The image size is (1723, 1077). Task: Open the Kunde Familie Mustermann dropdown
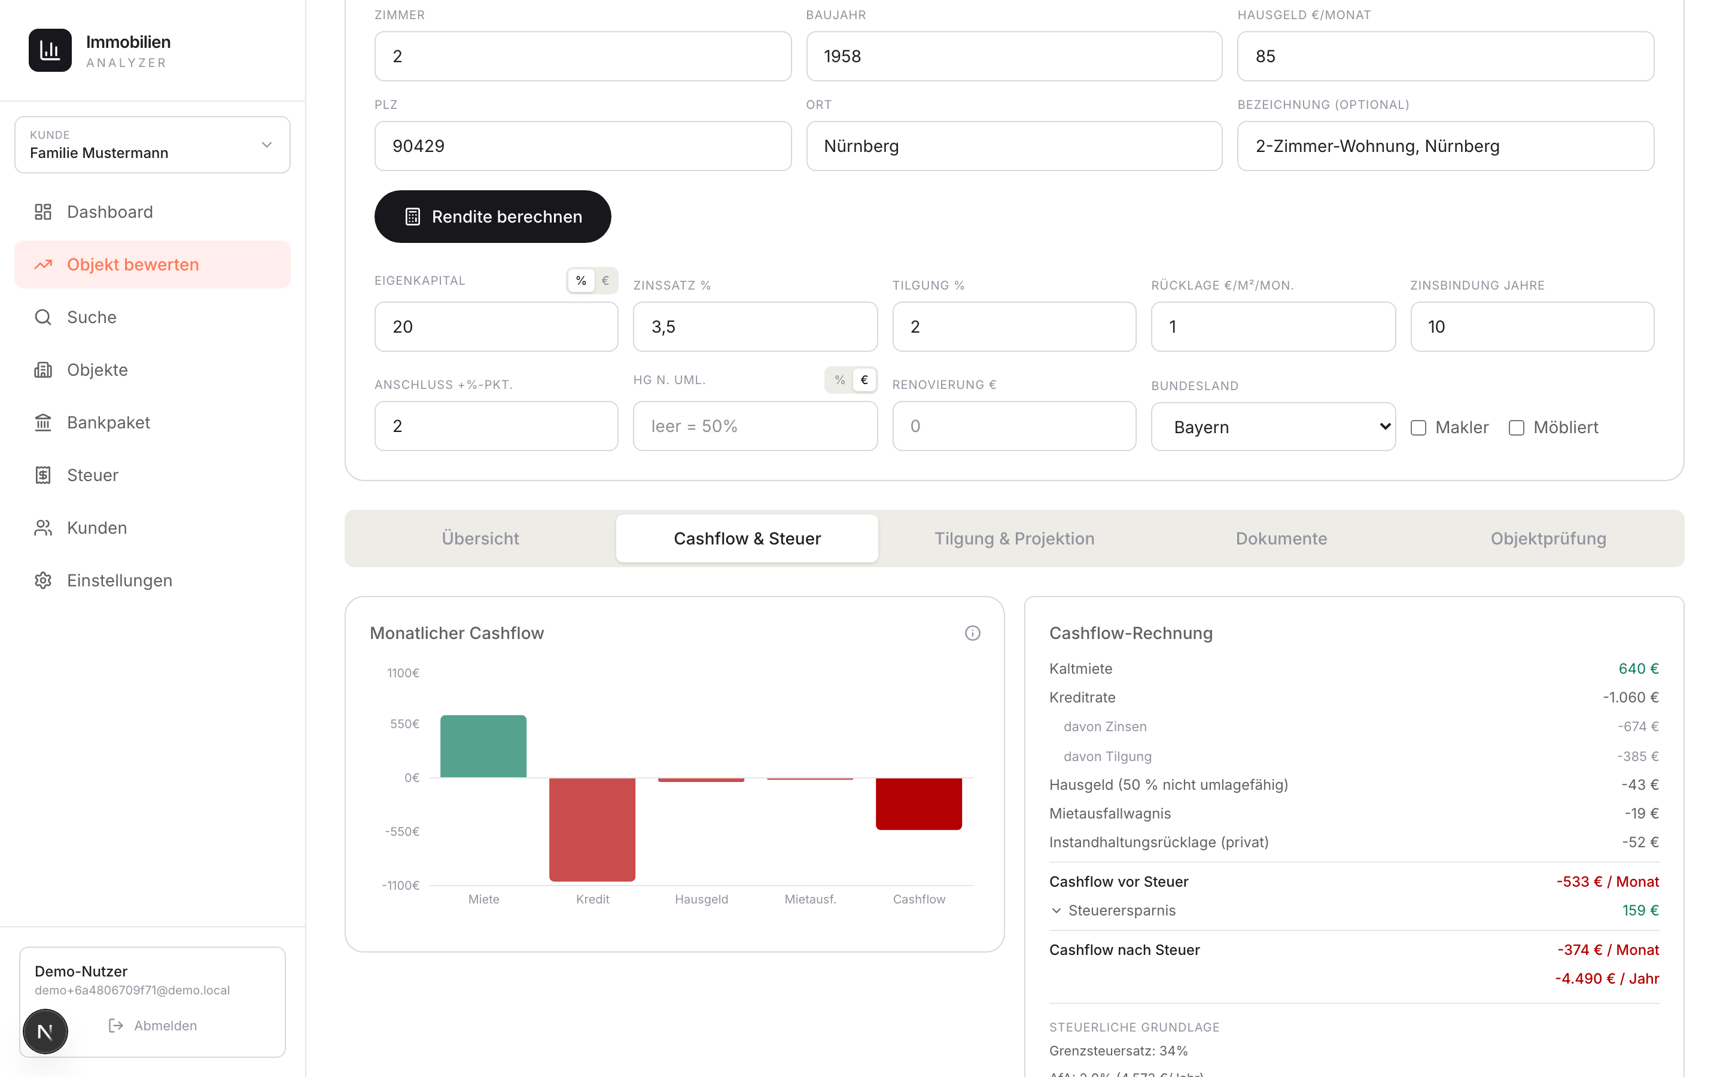pos(153,145)
